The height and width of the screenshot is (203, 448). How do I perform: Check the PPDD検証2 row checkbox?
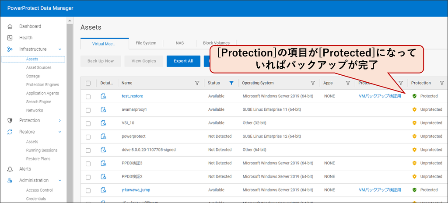(x=88, y=177)
